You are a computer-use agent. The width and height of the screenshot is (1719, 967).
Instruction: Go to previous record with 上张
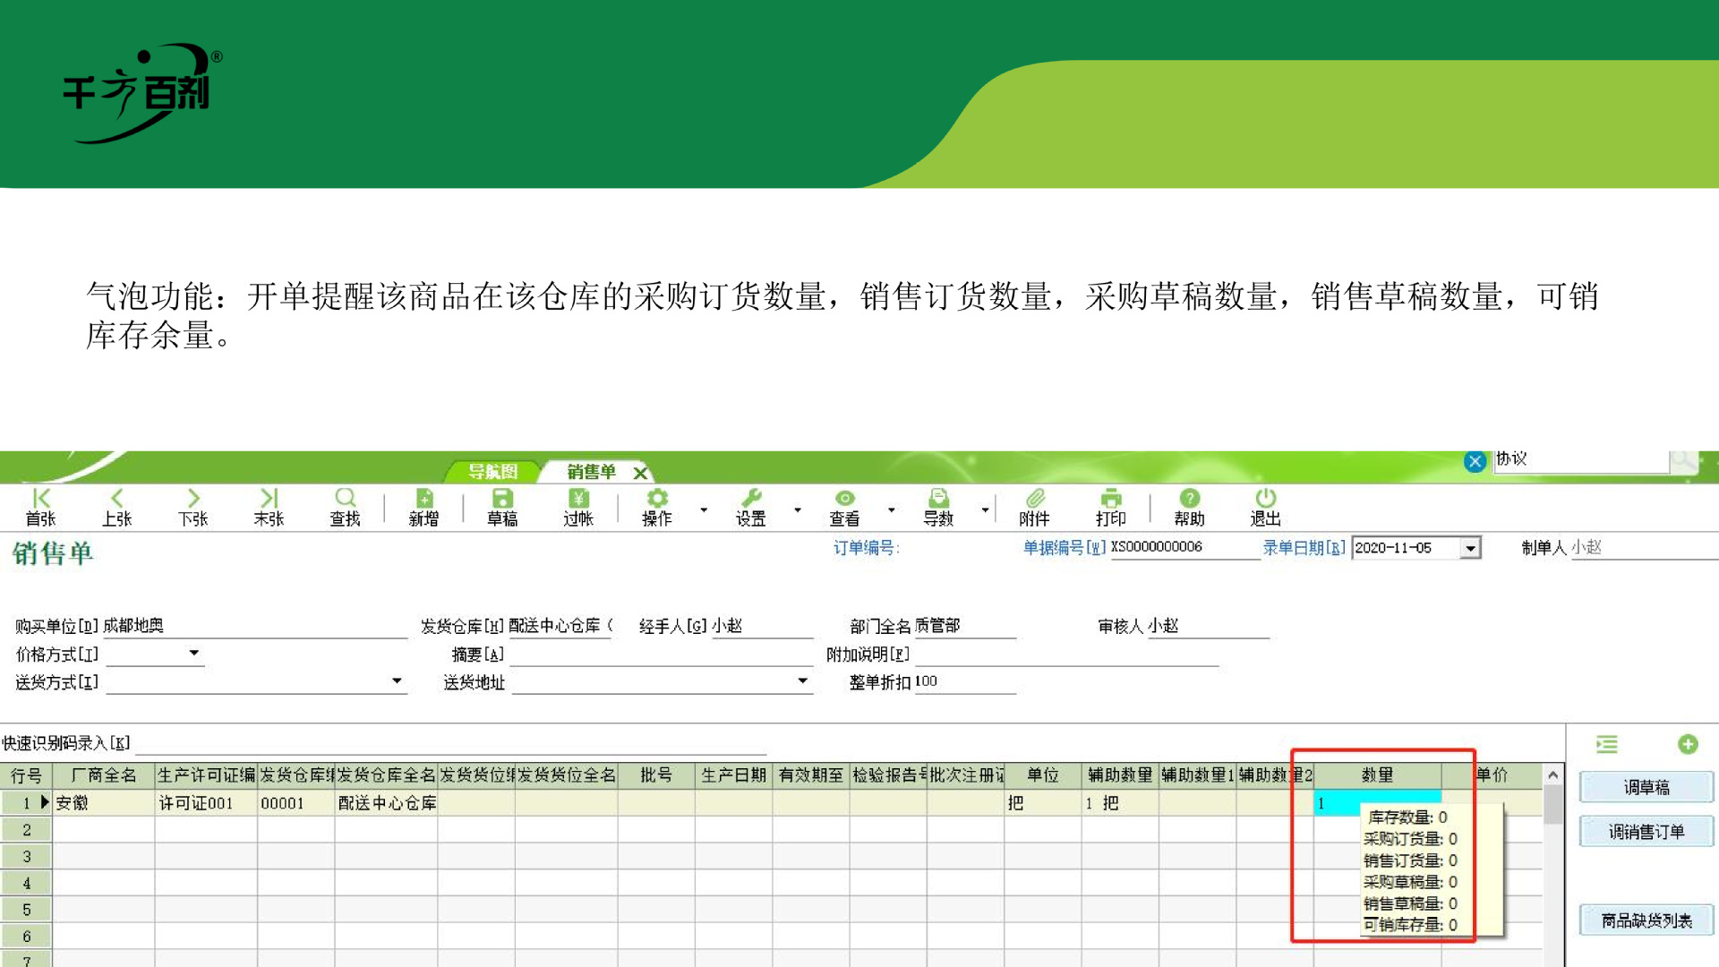pyautogui.click(x=116, y=507)
